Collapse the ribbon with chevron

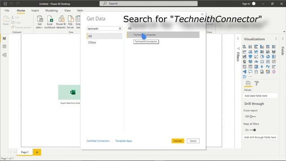pos(284,32)
